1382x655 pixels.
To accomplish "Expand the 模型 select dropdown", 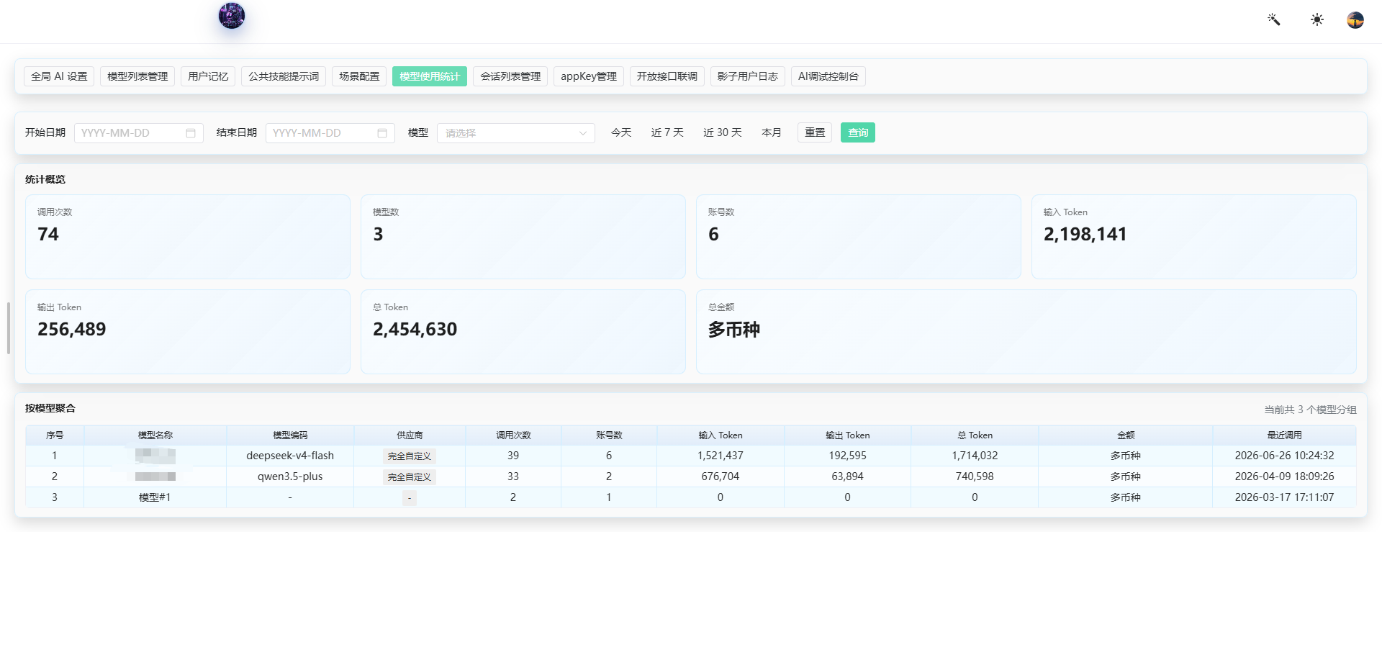I will pyautogui.click(x=516, y=133).
